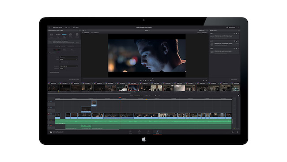Edit the first render queue job
This screenshot has width=287, height=162.
click(236, 34)
